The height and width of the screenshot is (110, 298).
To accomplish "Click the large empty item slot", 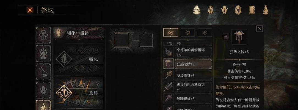I will [122, 40].
